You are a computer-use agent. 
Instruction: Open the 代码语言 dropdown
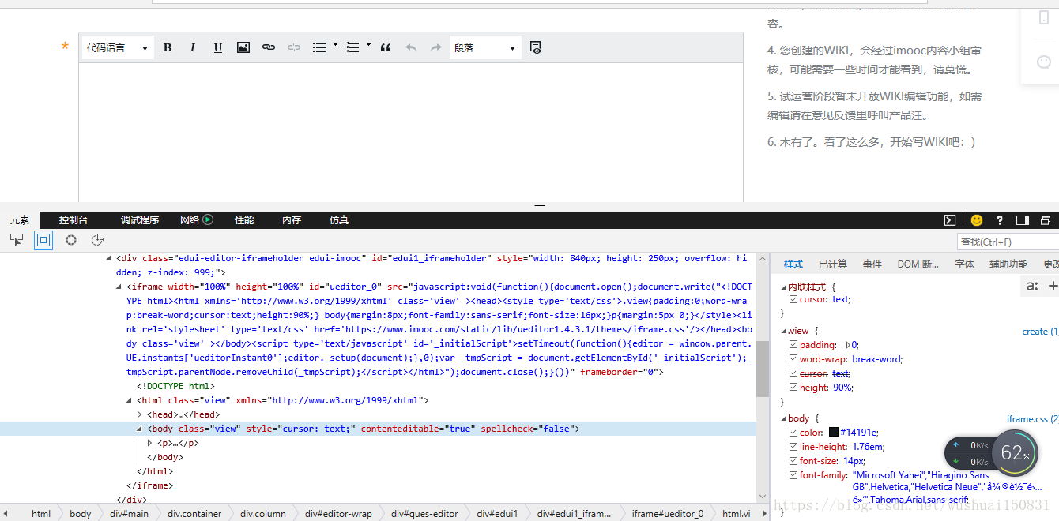click(x=117, y=48)
